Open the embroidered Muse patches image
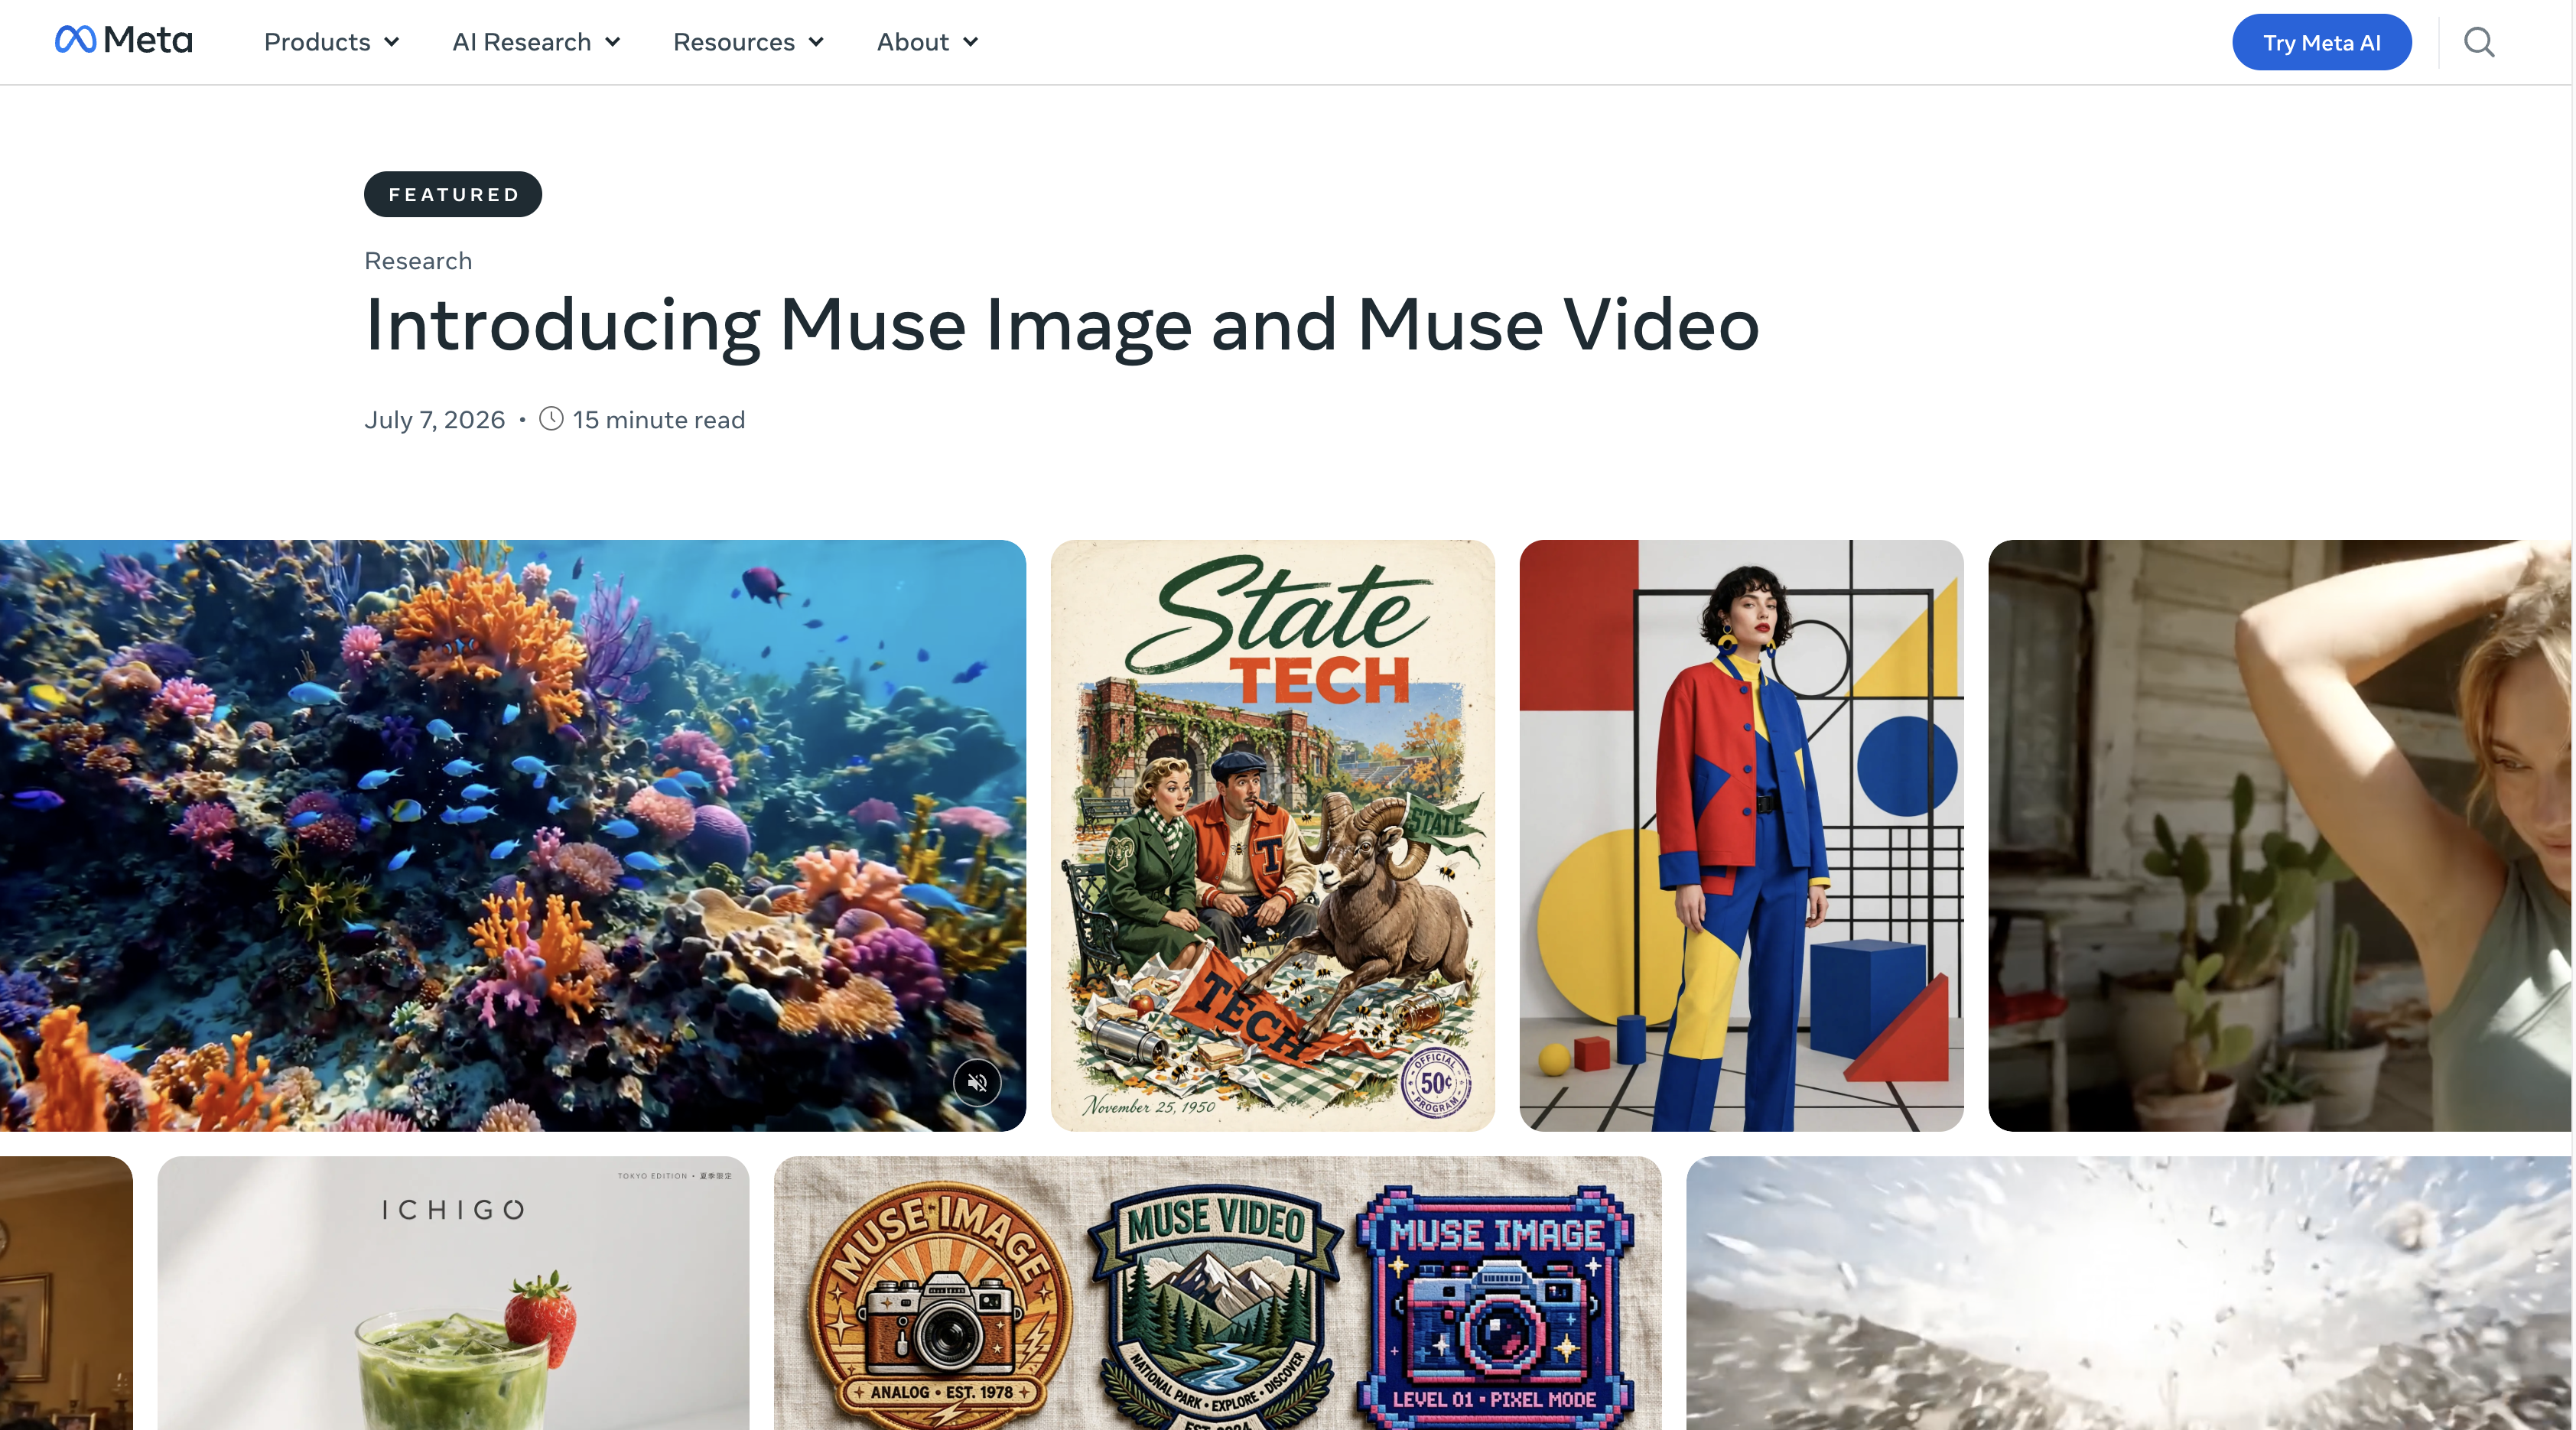 coord(1218,1293)
